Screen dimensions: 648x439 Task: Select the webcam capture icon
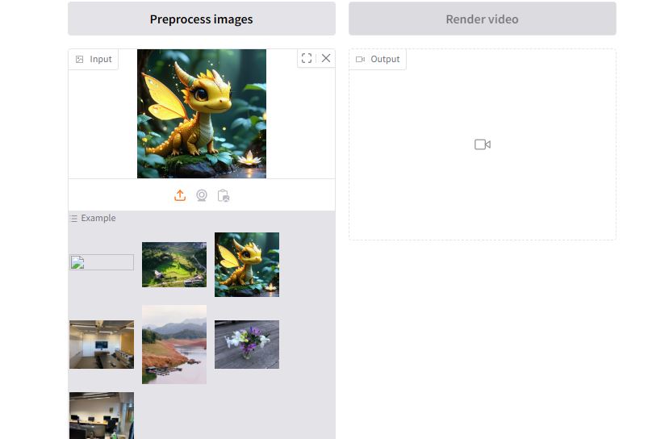pos(202,195)
